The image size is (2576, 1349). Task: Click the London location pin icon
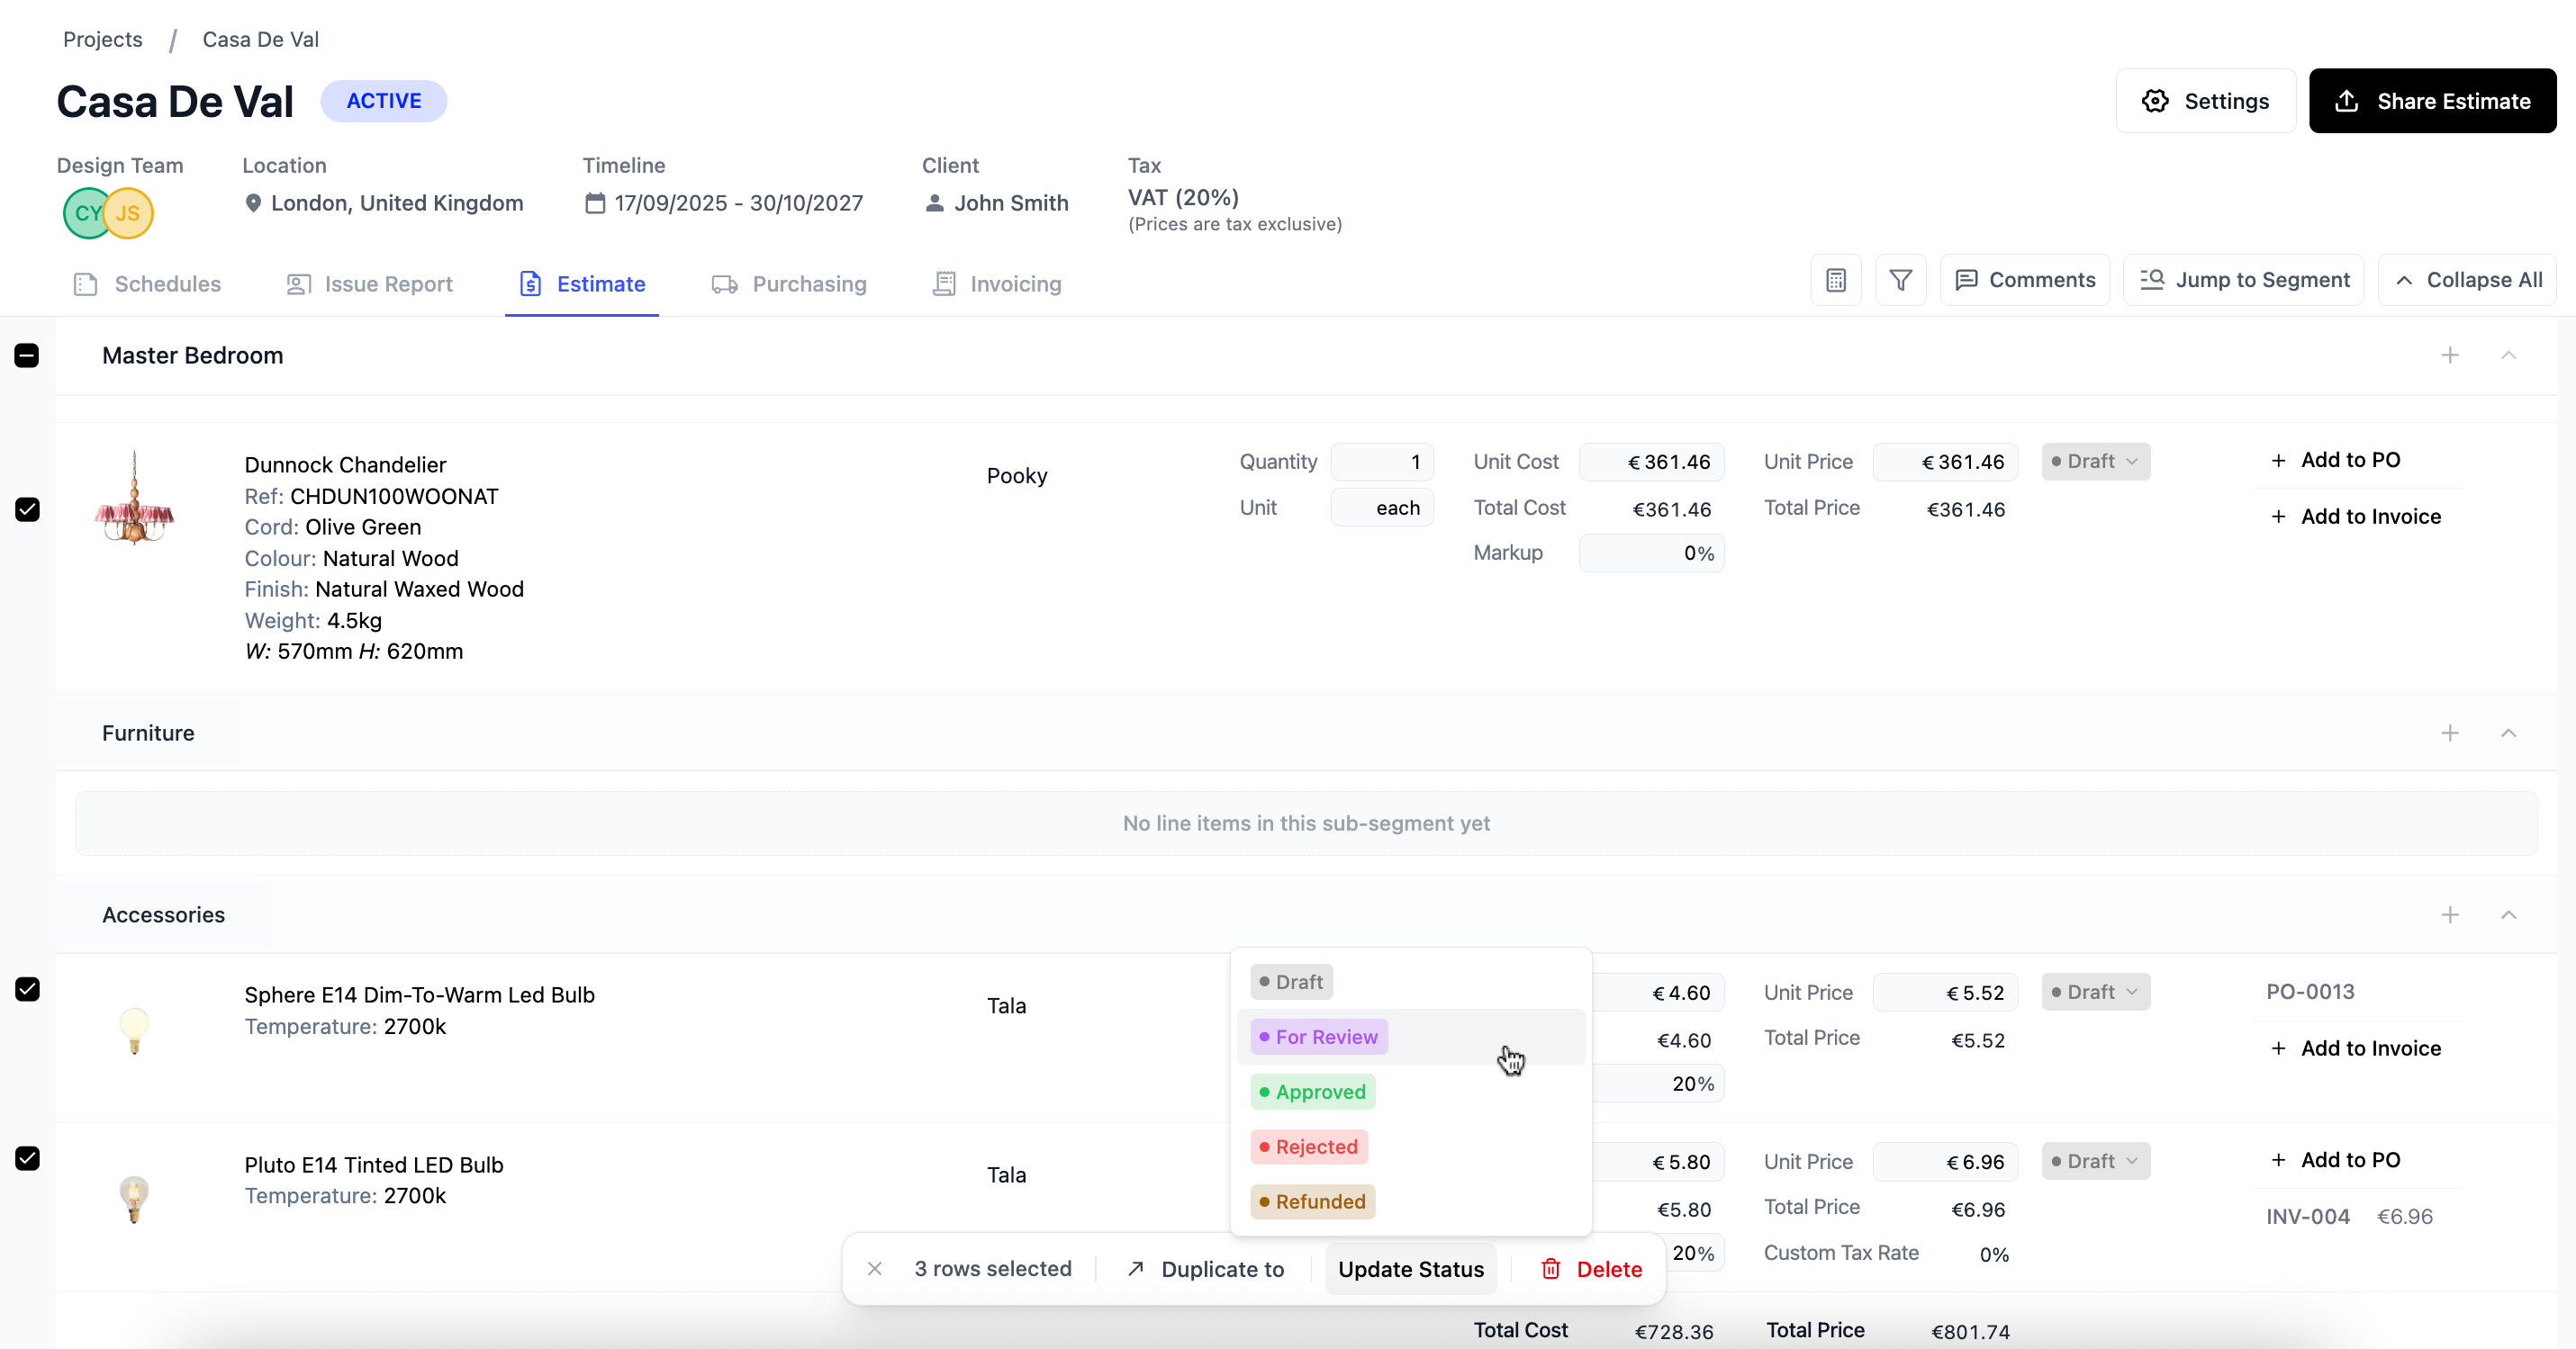(x=253, y=204)
